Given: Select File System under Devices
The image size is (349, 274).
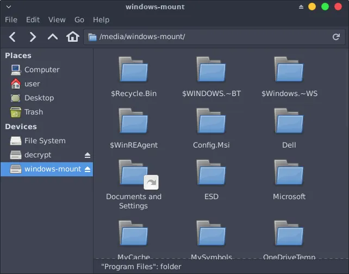Looking at the screenshot, I should tap(45, 141).
